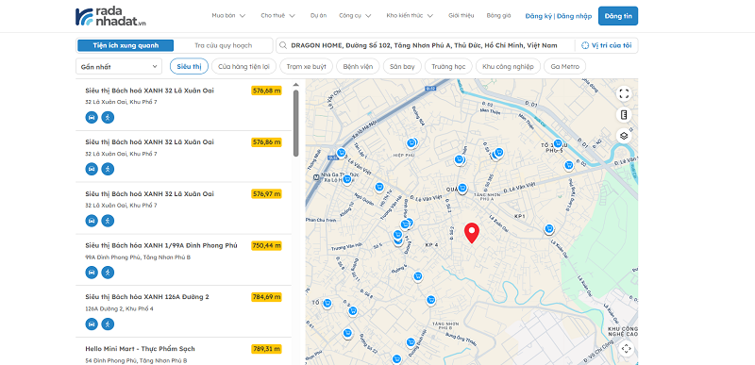Select the Cửa hàng tiện lợi filter
The image size is (755, 365).
(x=244, y=66)
